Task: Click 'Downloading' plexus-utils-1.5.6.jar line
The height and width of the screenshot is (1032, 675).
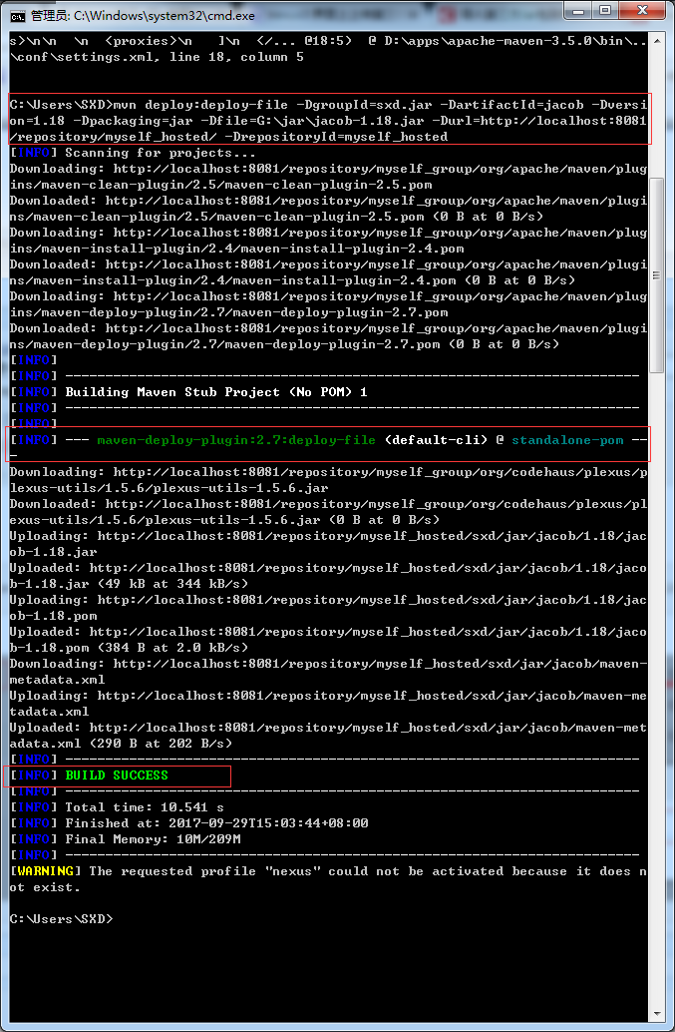Action: pyautogui.click(x=328, y=480)
